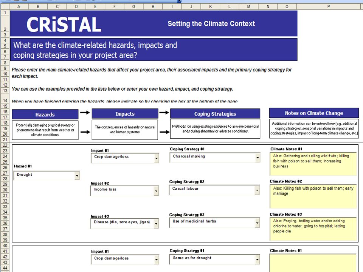Edit the note about gathering wild fruits
Screen dimensions: 363x272
313,164
